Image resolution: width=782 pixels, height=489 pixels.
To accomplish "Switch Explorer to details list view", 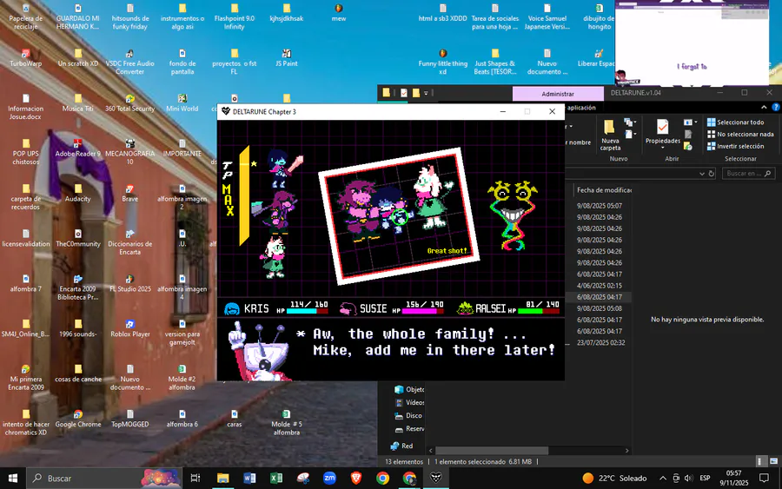I will coord(759,461).
